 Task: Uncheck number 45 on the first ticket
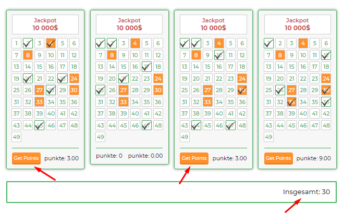(40, 125)
